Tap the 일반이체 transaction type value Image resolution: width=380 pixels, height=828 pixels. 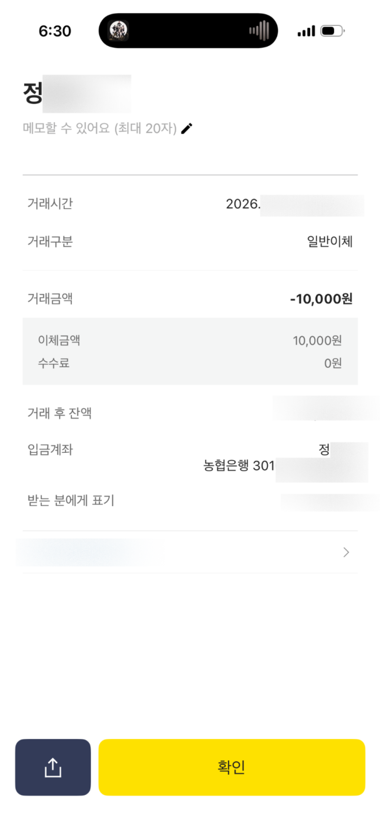(x=329, y=241)
